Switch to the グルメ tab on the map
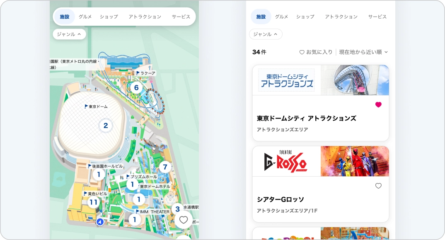Viewport: 445px width, 240px height. 85,17
